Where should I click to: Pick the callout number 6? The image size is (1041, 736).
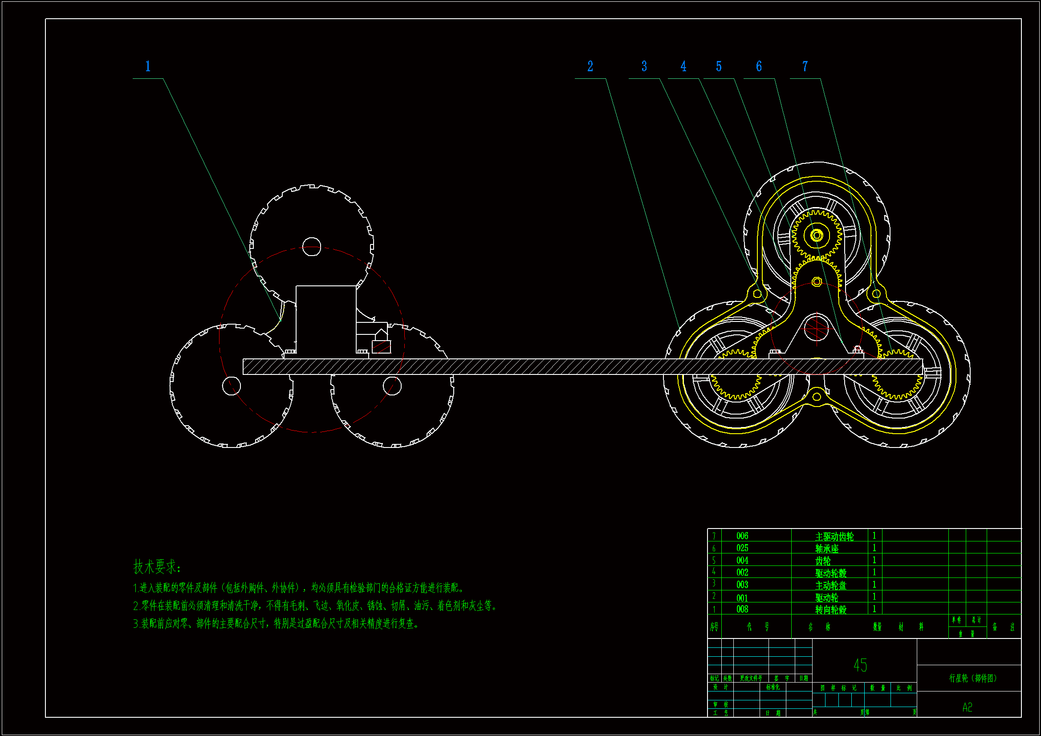point(759,67)
